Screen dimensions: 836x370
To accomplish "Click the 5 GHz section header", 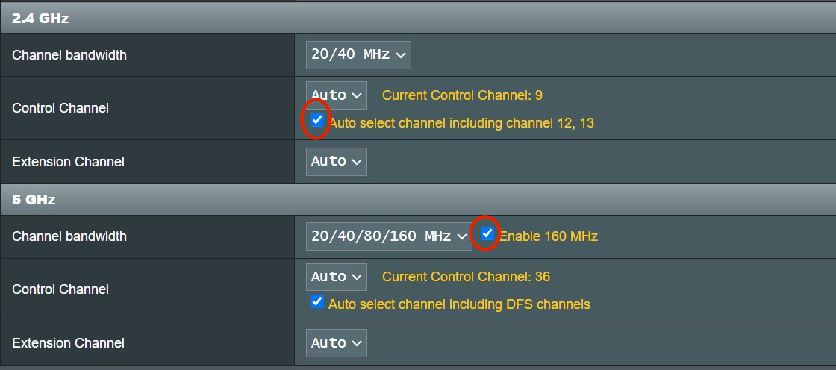I will 34,200.
